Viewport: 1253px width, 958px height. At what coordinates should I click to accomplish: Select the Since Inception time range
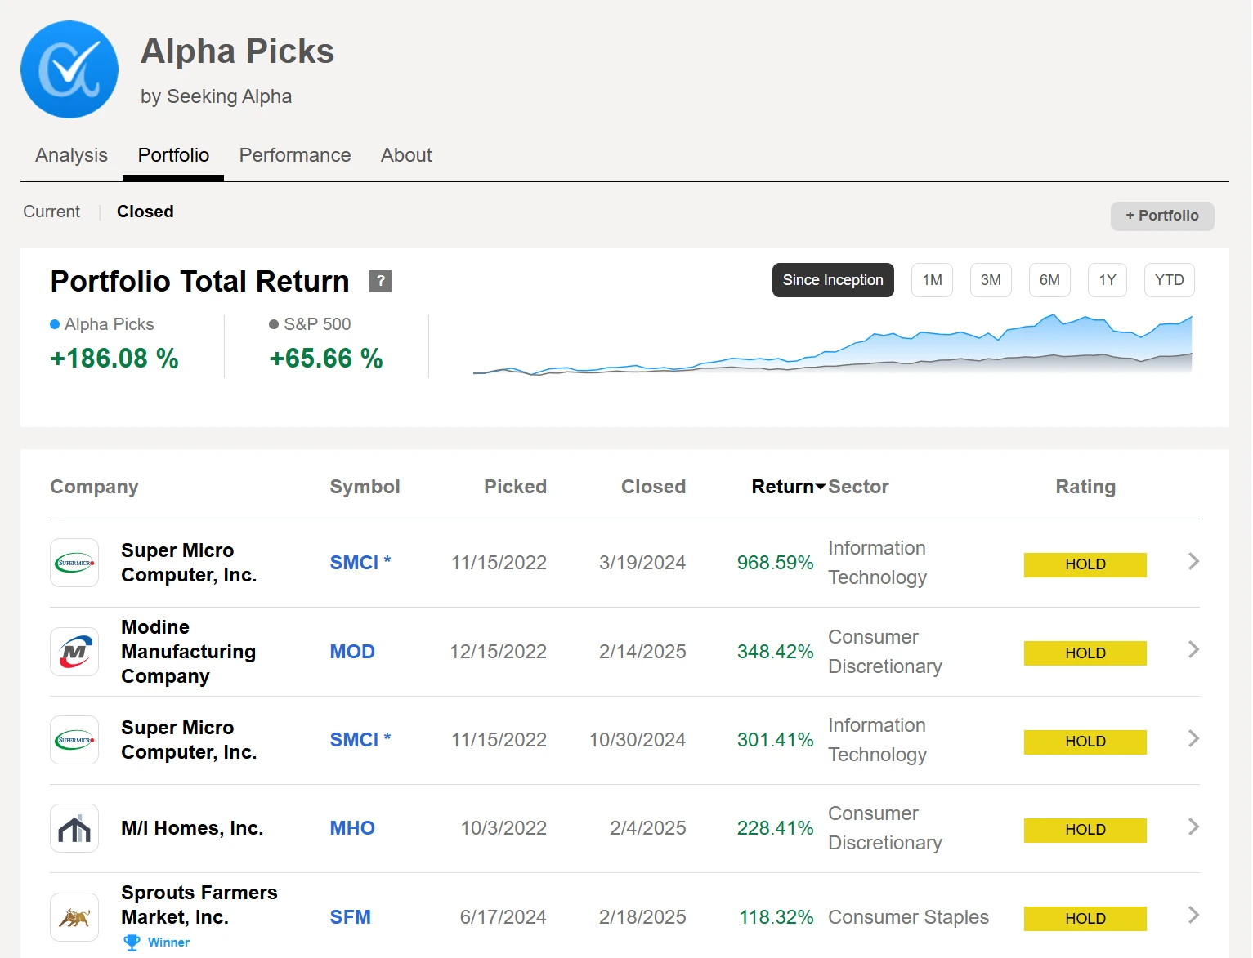832,280
